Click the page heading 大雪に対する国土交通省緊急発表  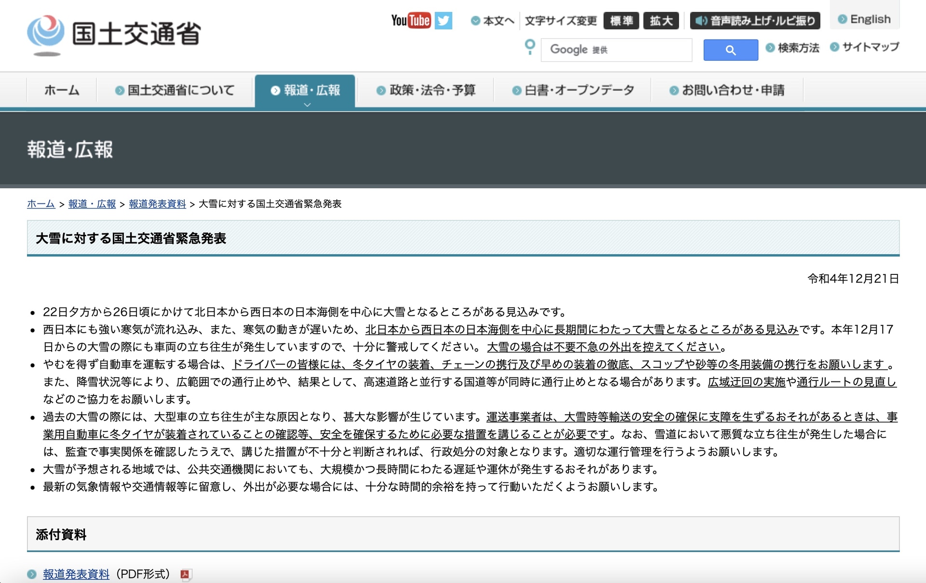tap(131, 238)
